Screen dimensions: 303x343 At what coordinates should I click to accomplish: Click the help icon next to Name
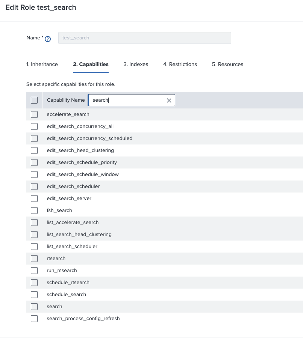pyautogui.click(x=48, y=39)
